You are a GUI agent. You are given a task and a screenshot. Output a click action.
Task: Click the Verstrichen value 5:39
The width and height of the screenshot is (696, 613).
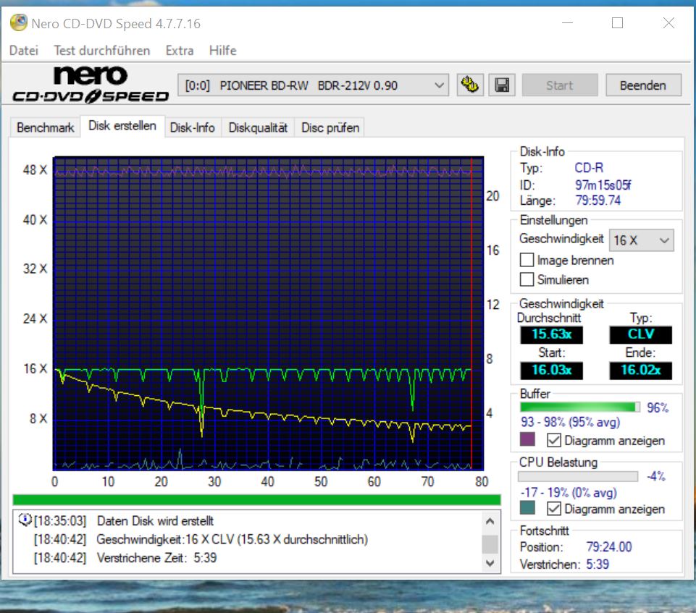598,565
